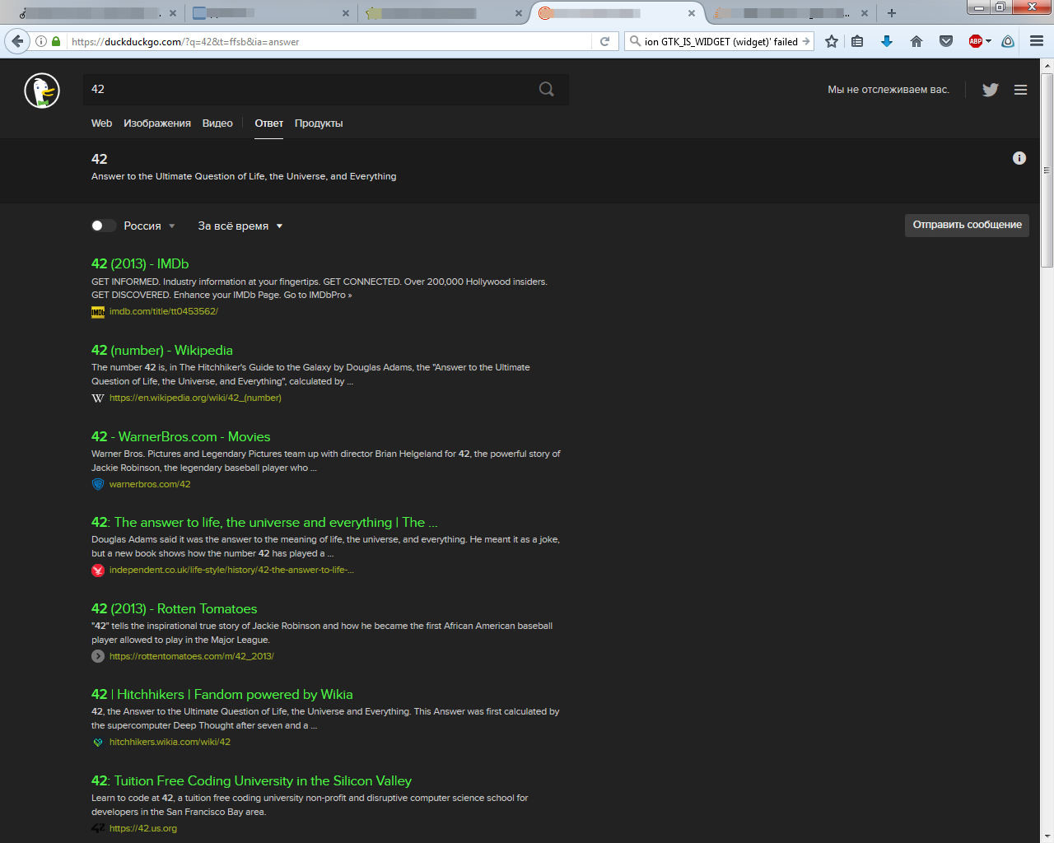Toggle the Россия region switch
Viewport: 1054px width, 843px height.
click(103, 226)
